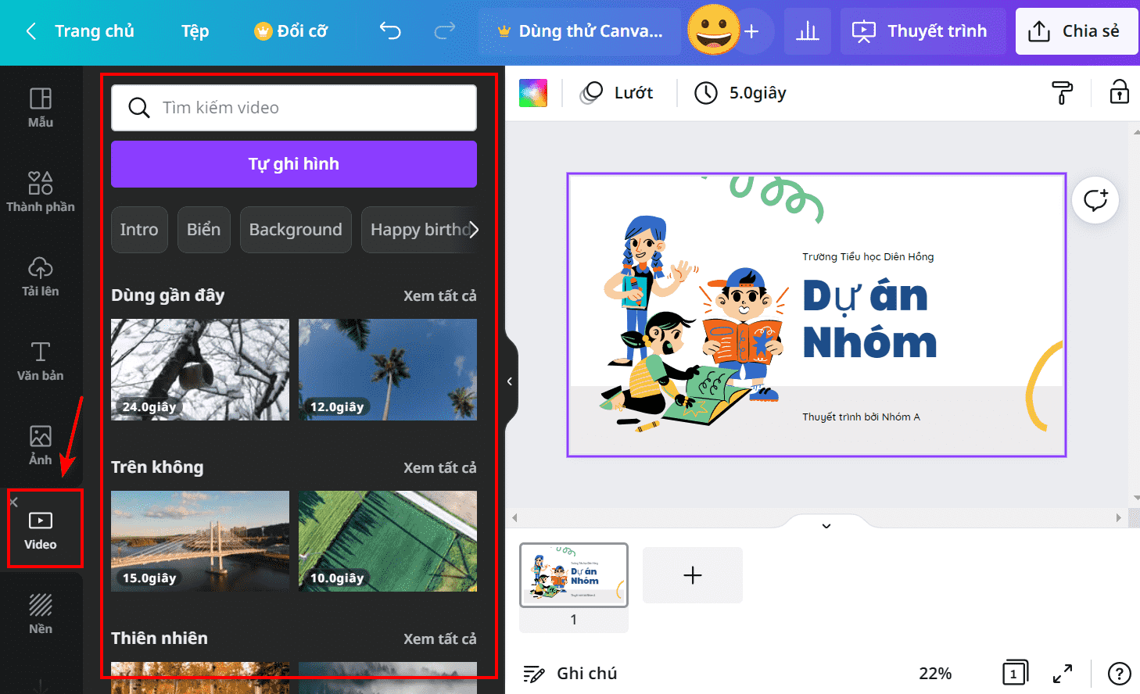Open the Tệp file menu

195,31
